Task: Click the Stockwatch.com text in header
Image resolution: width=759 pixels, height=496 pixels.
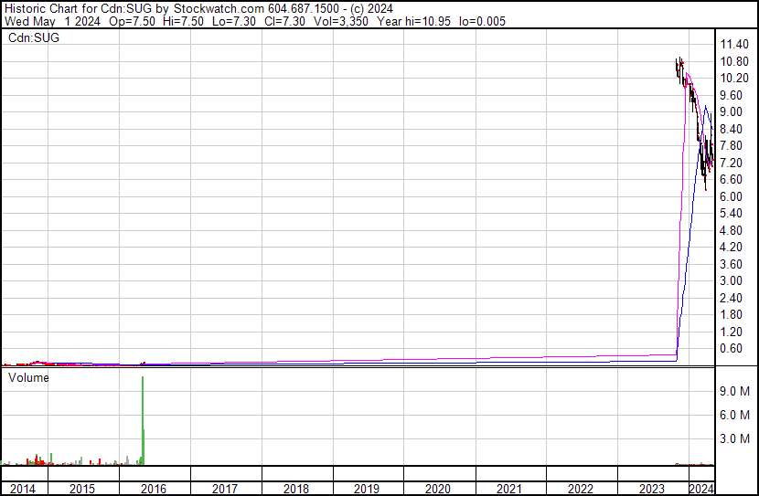Action: click(219, 9)
